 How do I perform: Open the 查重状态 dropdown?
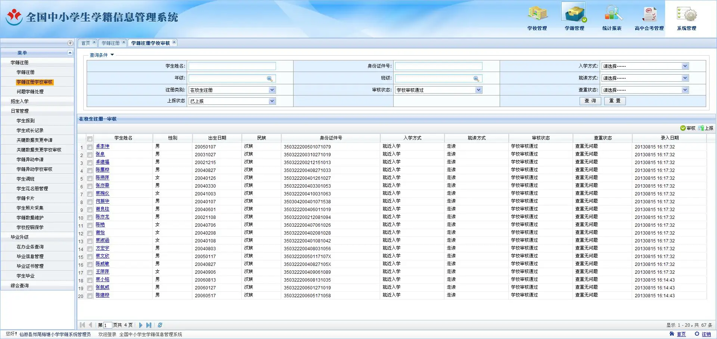pyautogui.click(x=685, y=90)
